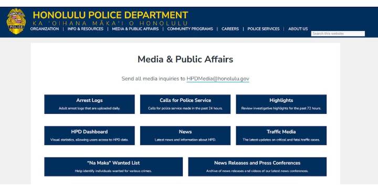The image size is (378, 189).
Task: Open the Community Programs menu
Action: (x=190, y=29)
